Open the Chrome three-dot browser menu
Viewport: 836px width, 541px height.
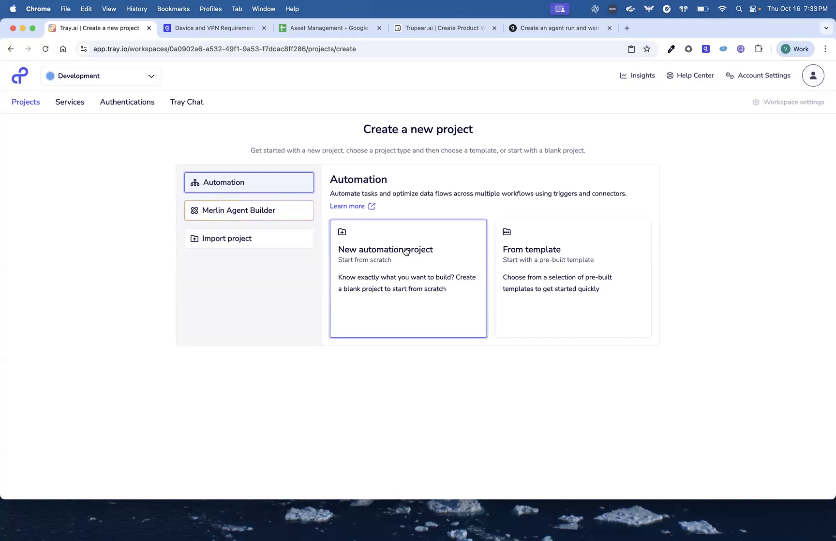click(x=825, y=49)
